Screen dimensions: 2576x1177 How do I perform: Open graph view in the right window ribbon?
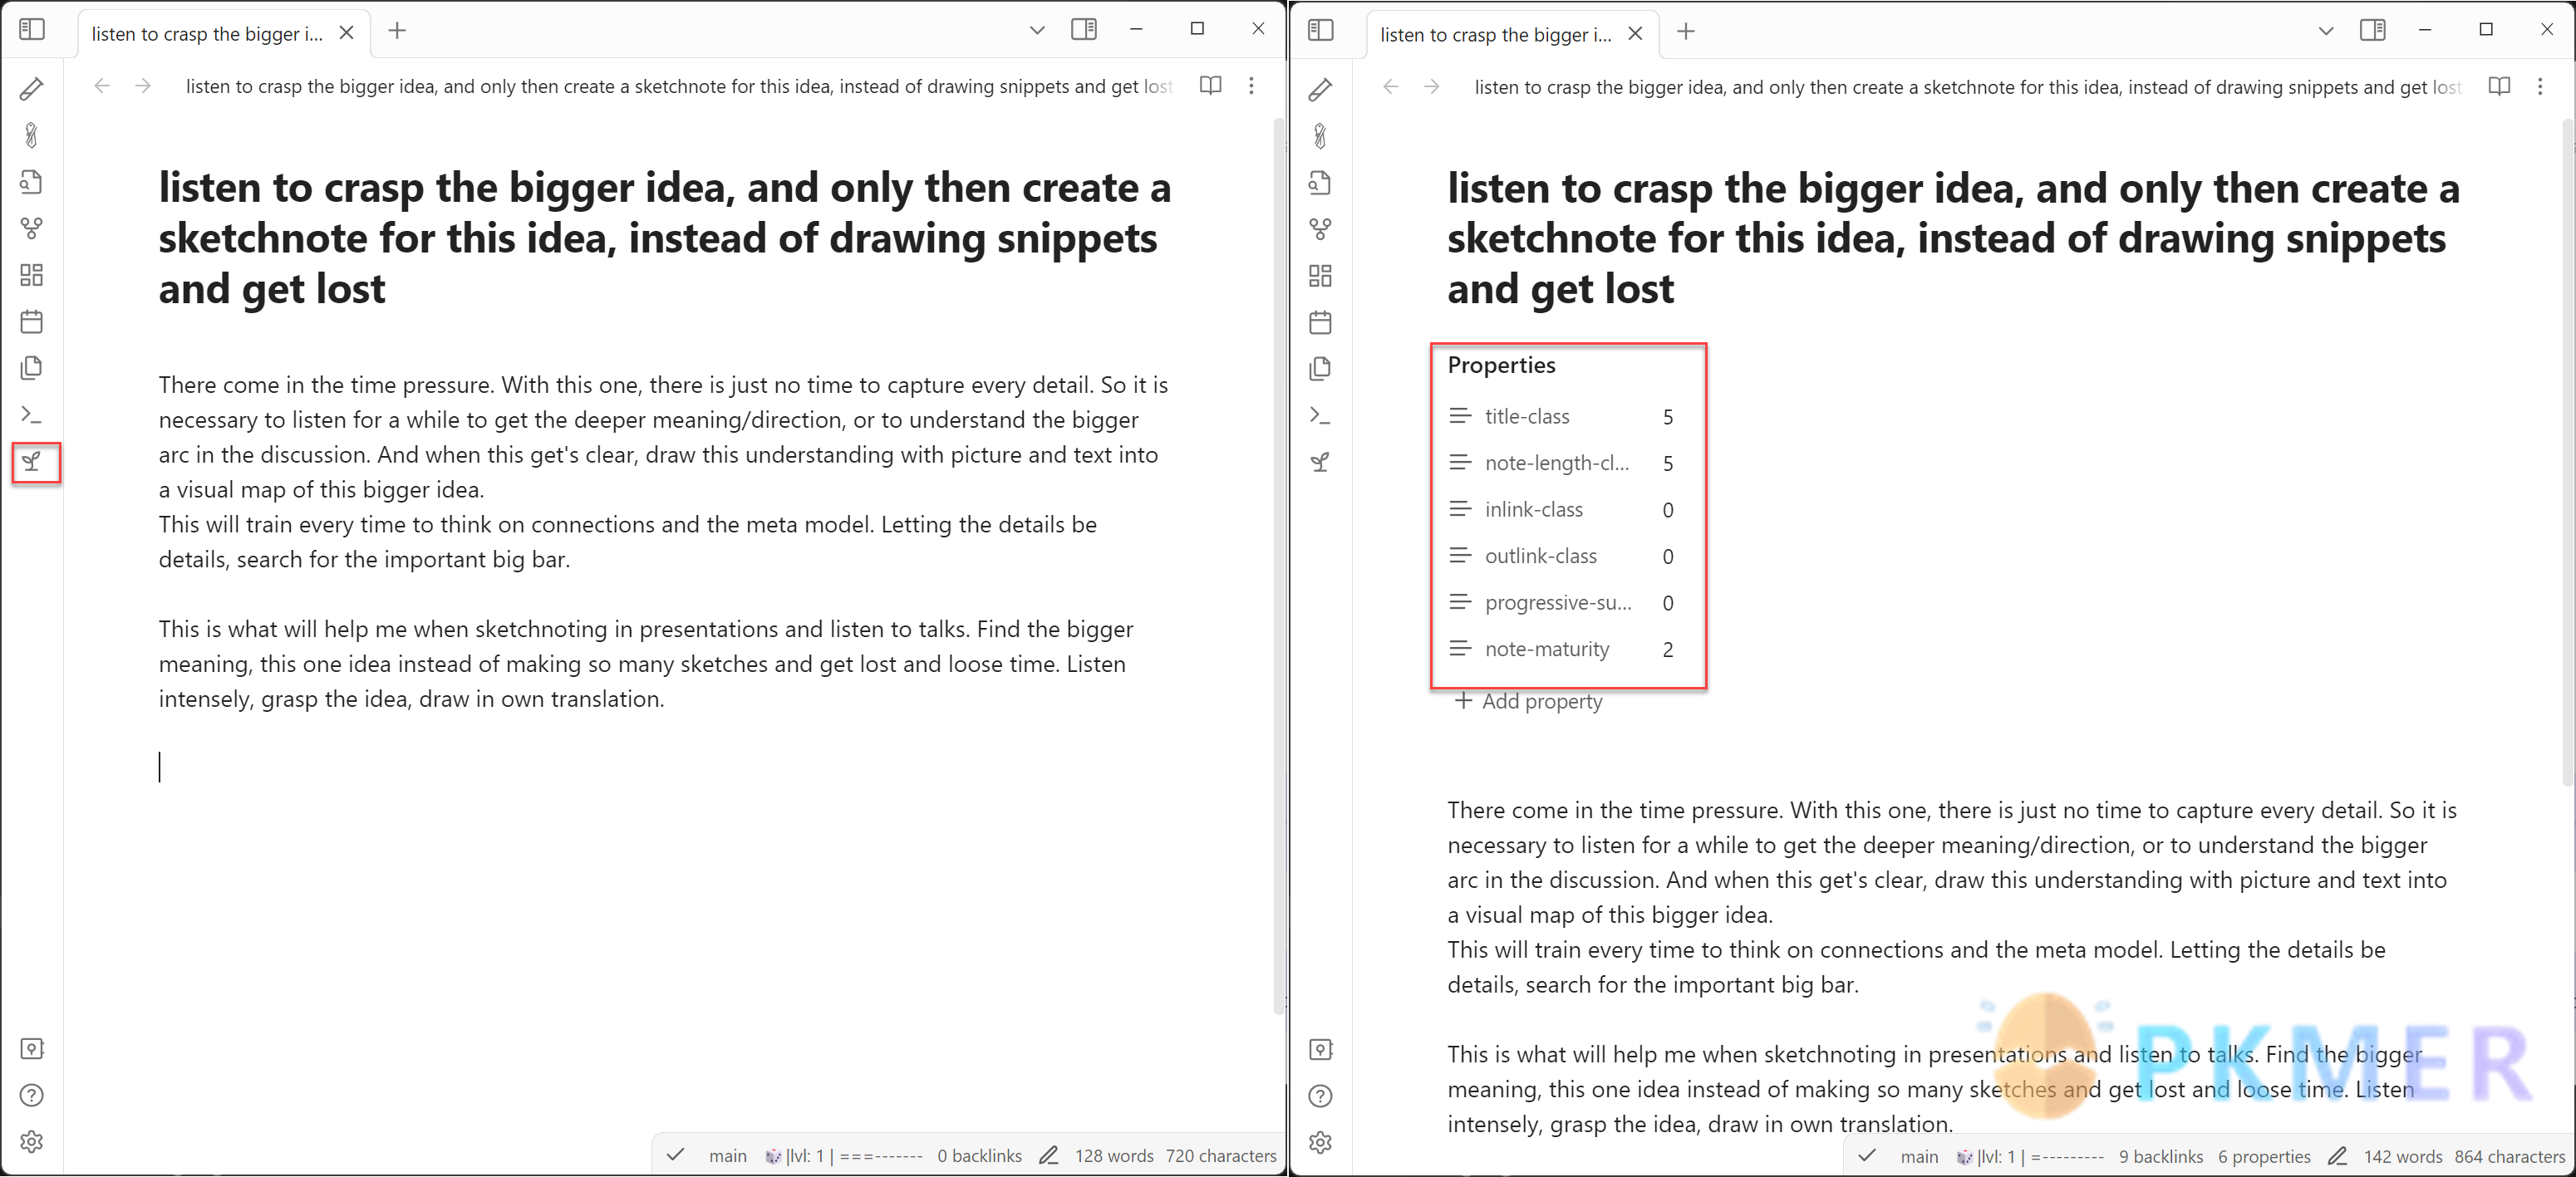click(x=1320, y=229)
